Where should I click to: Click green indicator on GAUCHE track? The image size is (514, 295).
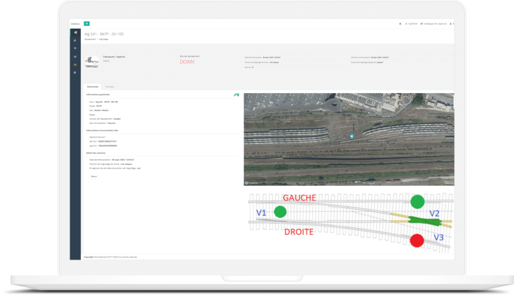(418, 201)
